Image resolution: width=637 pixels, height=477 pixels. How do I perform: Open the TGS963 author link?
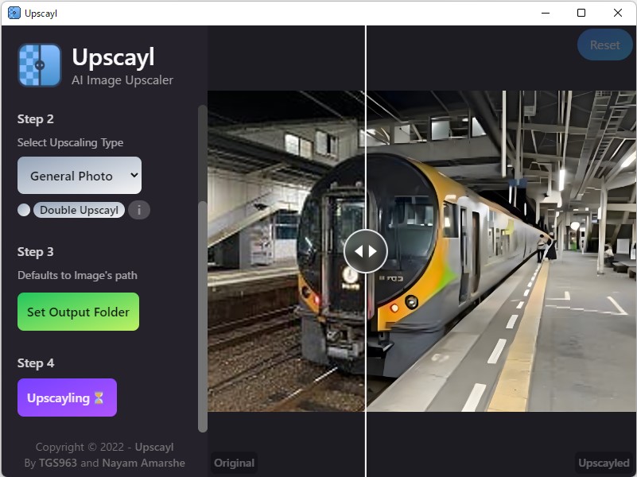[58, 463]
